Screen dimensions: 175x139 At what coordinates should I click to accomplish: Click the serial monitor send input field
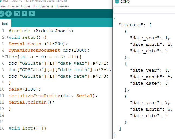(144, 10)
